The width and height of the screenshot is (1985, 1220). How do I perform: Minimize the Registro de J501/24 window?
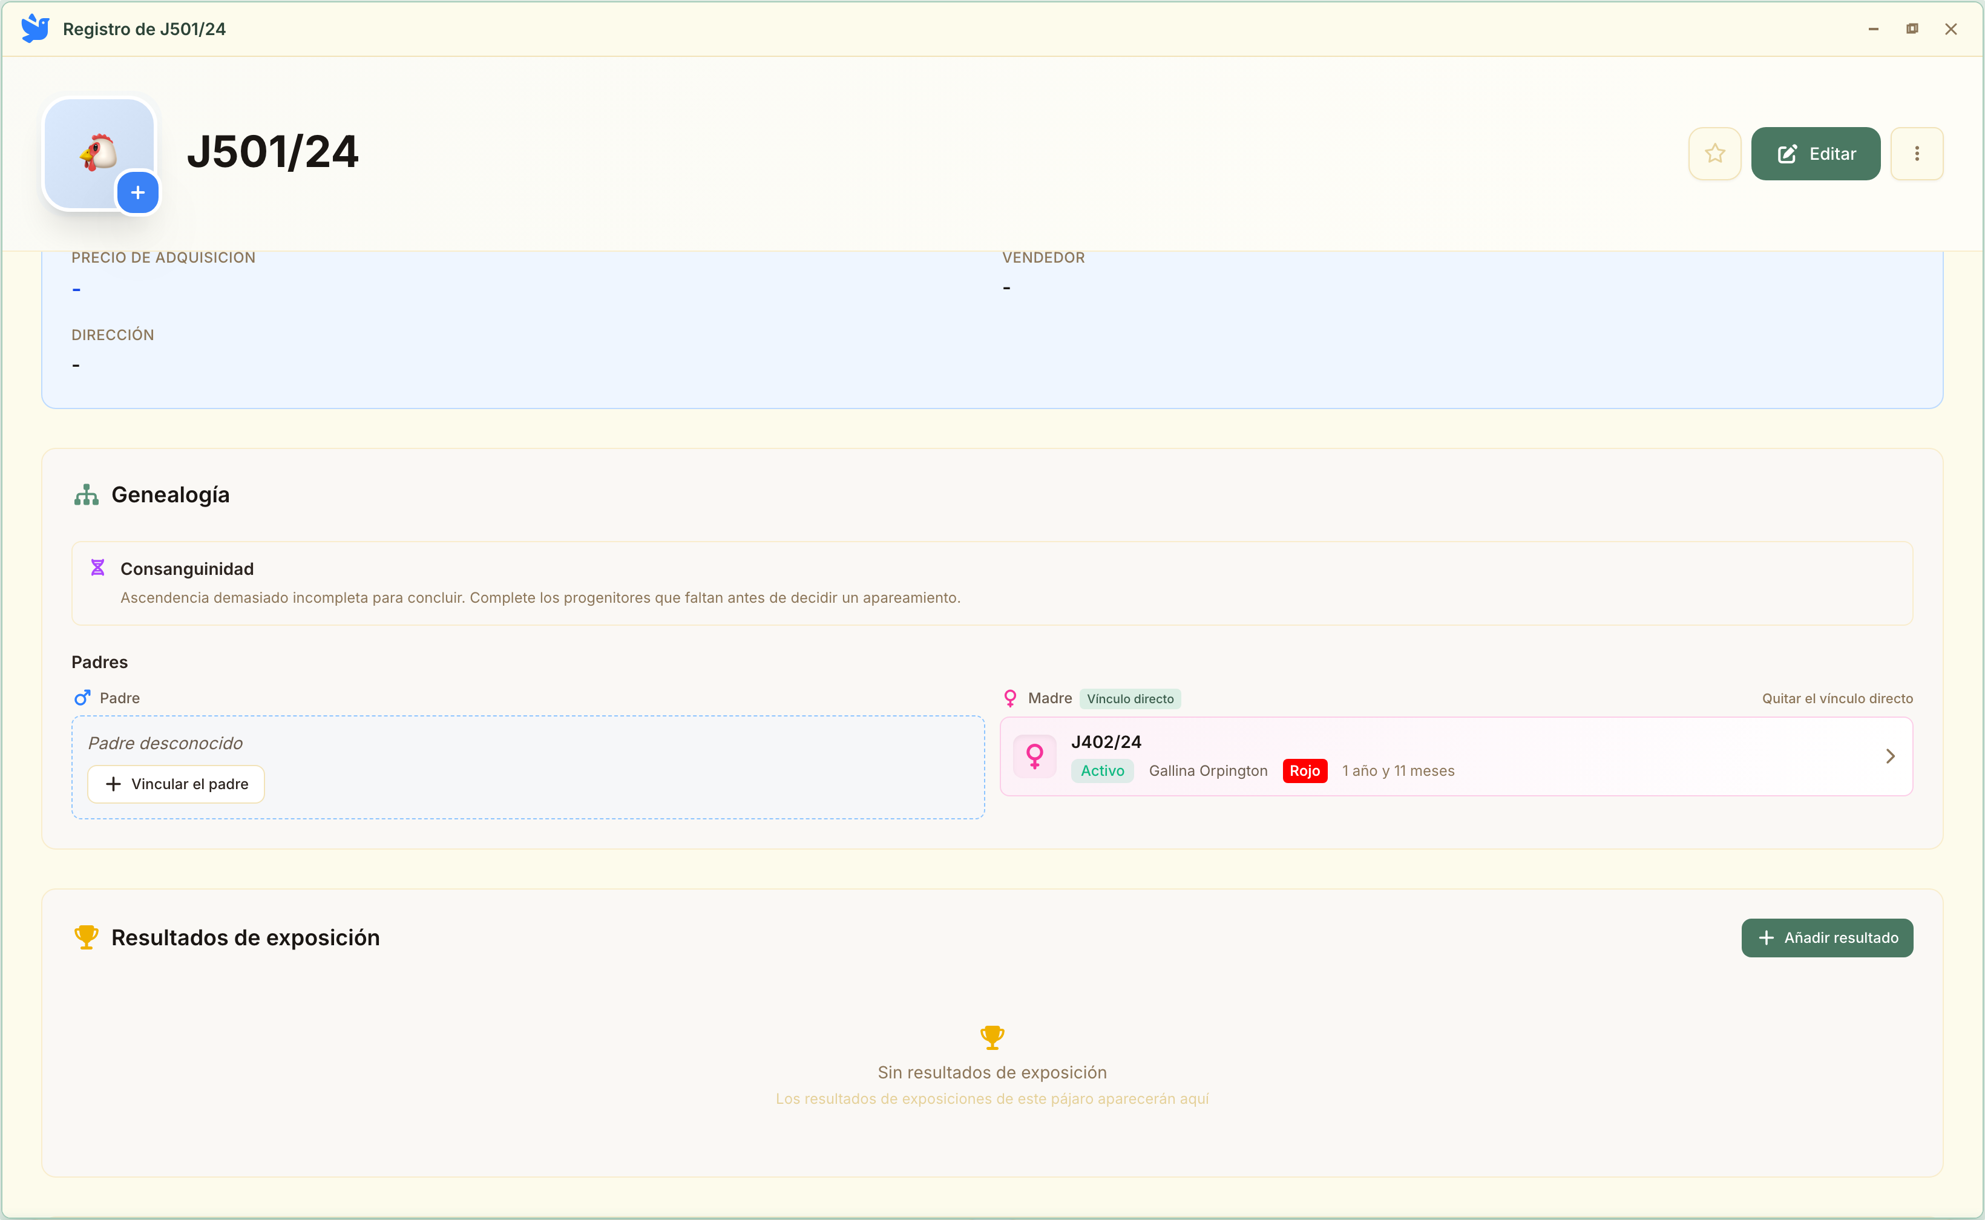pos(1873,29)
